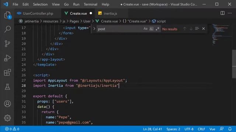Screen dimensions: 236x132
Task: Switch to the Create.vue tab
Action: pyautogui.click(x=78, y=13)
